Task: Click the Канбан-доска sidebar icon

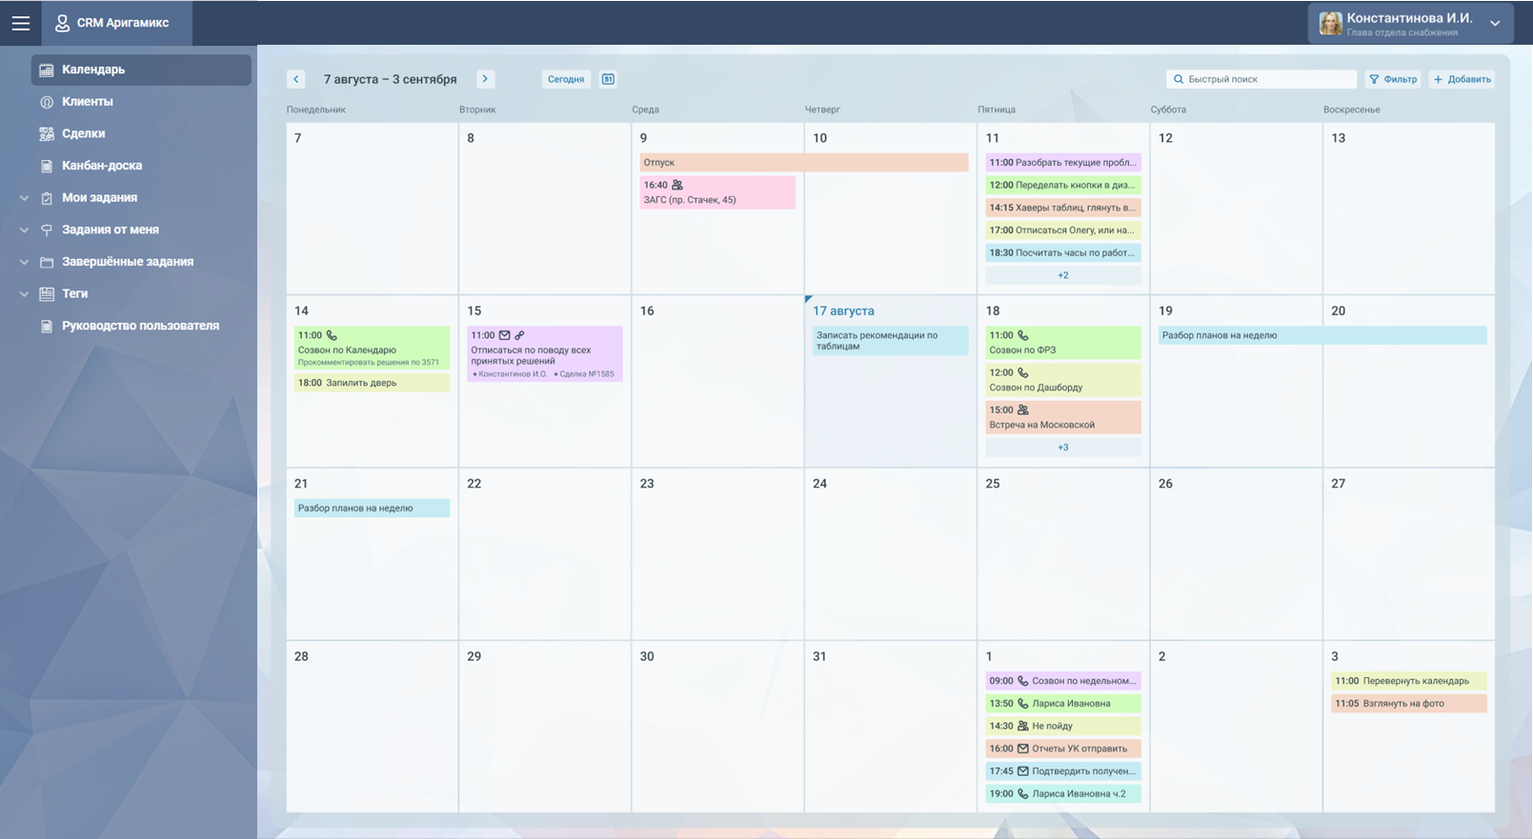Action: tap(47, 166)
